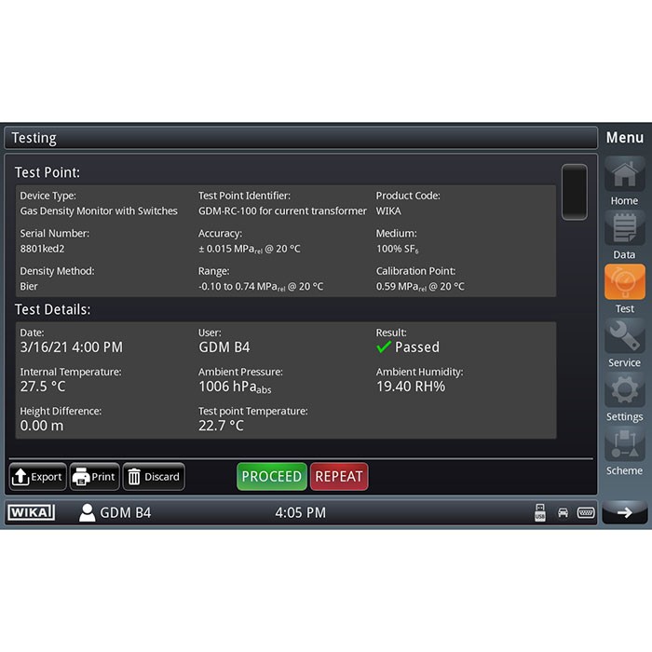Click the Passed result with green checkmark
The image size is (652, 652).
(408, 346)
